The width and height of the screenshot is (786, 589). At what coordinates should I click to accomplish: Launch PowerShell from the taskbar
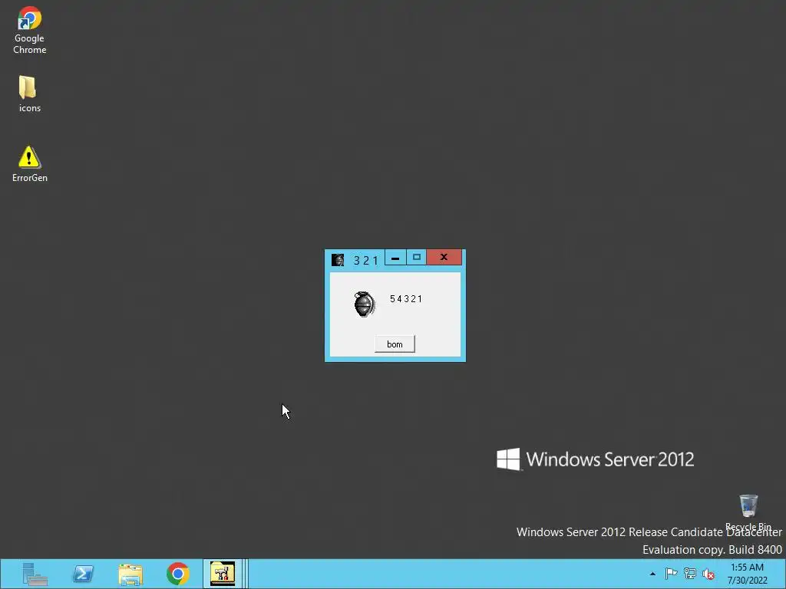pos(83,574)
